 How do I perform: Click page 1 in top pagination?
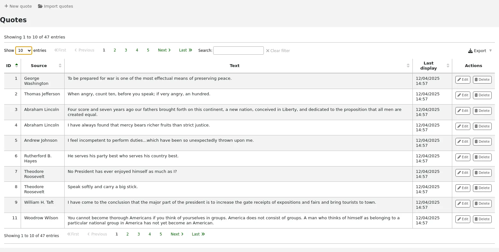pos(104,50)
